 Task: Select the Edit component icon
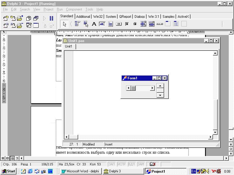coord(102,24)
